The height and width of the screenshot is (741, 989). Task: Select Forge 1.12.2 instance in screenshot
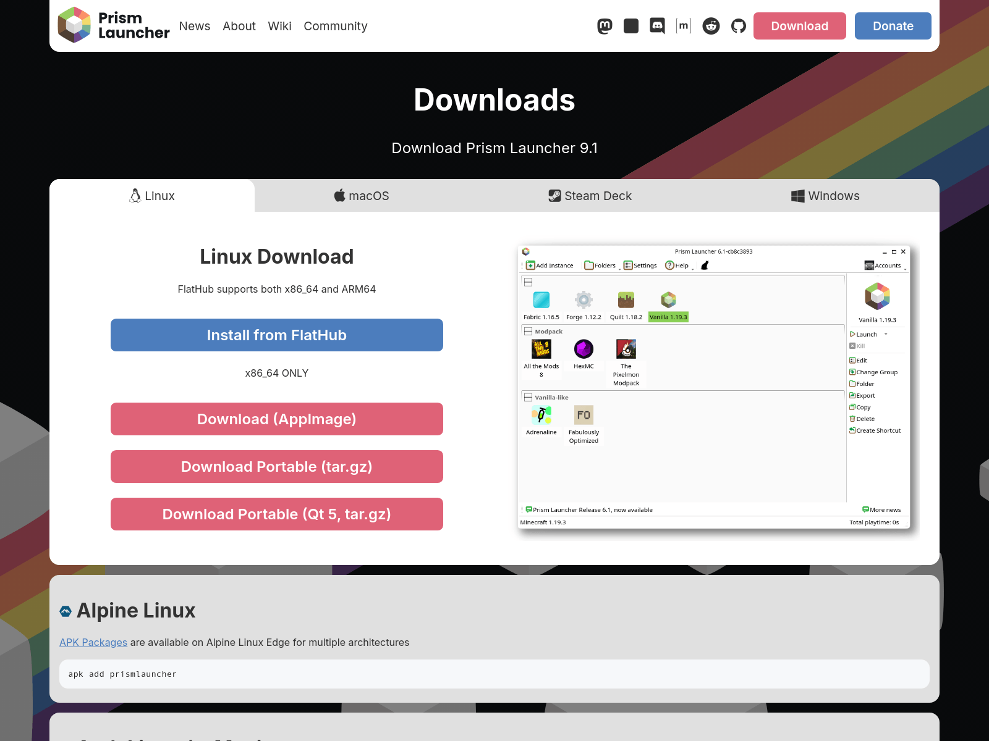coord(584,306)
